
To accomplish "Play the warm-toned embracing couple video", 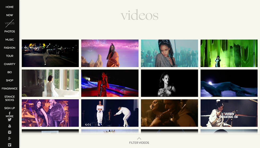I will pos(170,113).
